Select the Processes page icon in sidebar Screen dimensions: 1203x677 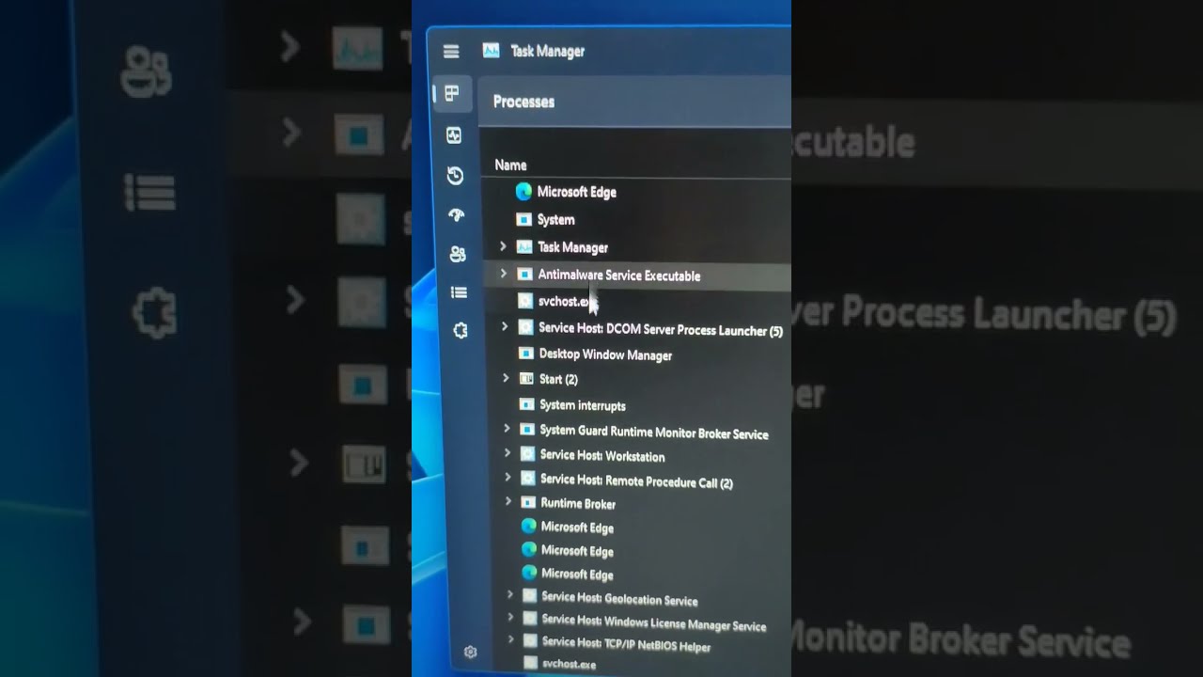[x=452, y=93]
